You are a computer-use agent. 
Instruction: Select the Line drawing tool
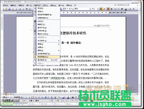[x=26, y=97]
